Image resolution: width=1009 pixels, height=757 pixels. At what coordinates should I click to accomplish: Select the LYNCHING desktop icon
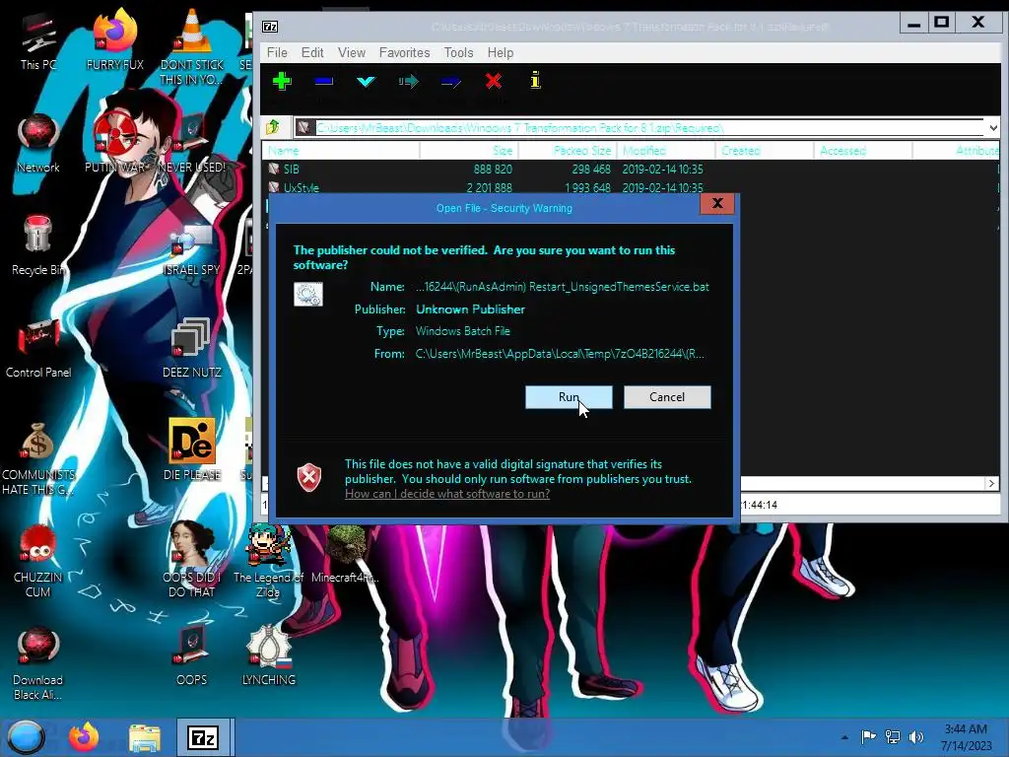click(268, 655)
